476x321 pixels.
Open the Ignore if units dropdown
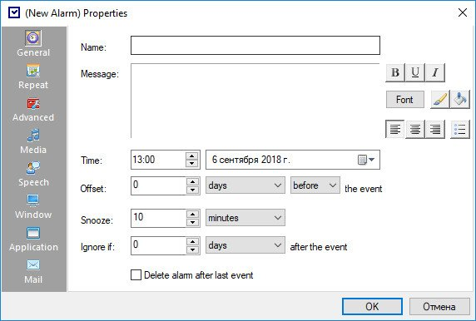[x=245, y=245]
